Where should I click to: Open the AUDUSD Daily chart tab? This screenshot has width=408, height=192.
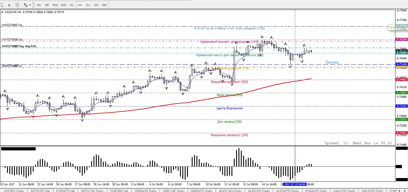pyautogui.click(x=259, y=191)
